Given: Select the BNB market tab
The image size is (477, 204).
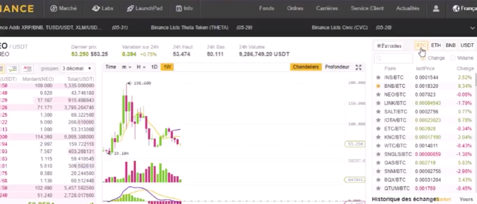Looking at the screenshot, I should click(x=450, y=45).
